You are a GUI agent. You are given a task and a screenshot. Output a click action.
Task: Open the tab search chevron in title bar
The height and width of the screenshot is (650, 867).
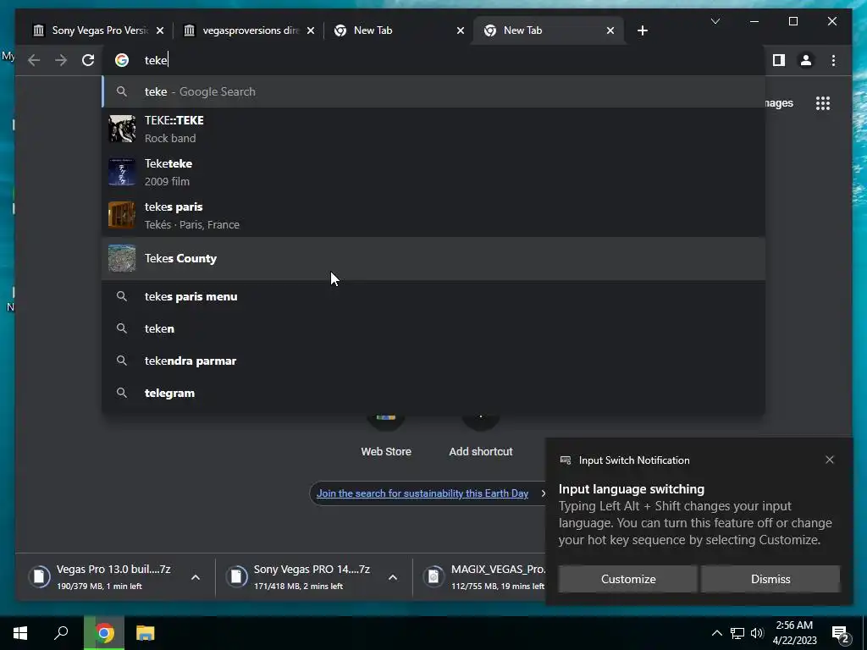click(715, 21)
